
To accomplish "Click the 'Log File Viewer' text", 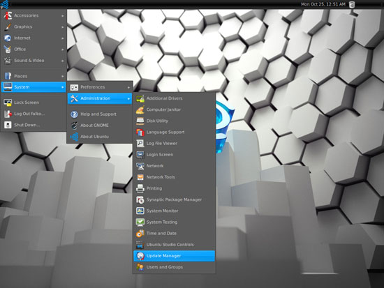I will [x=162, y=144].
